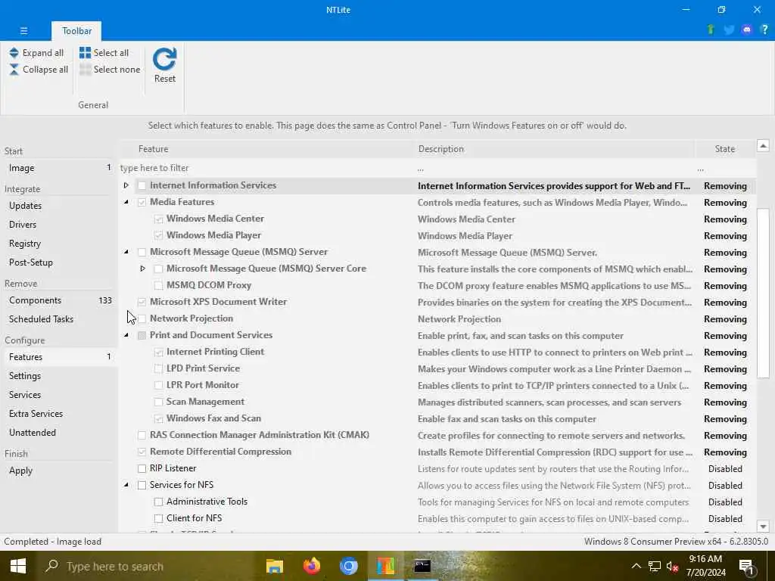This screenshot has height=581, width=775.
Task: Open the hamburger menu icon
Action: point(23,30)
